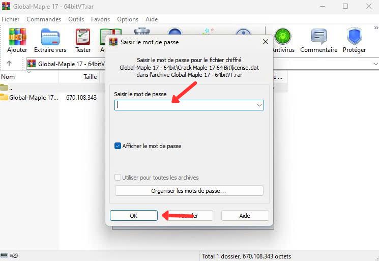Uncheck Afficher le mot de passe
The height and width of the screenshot is (261, 379).
click(118, 146)
